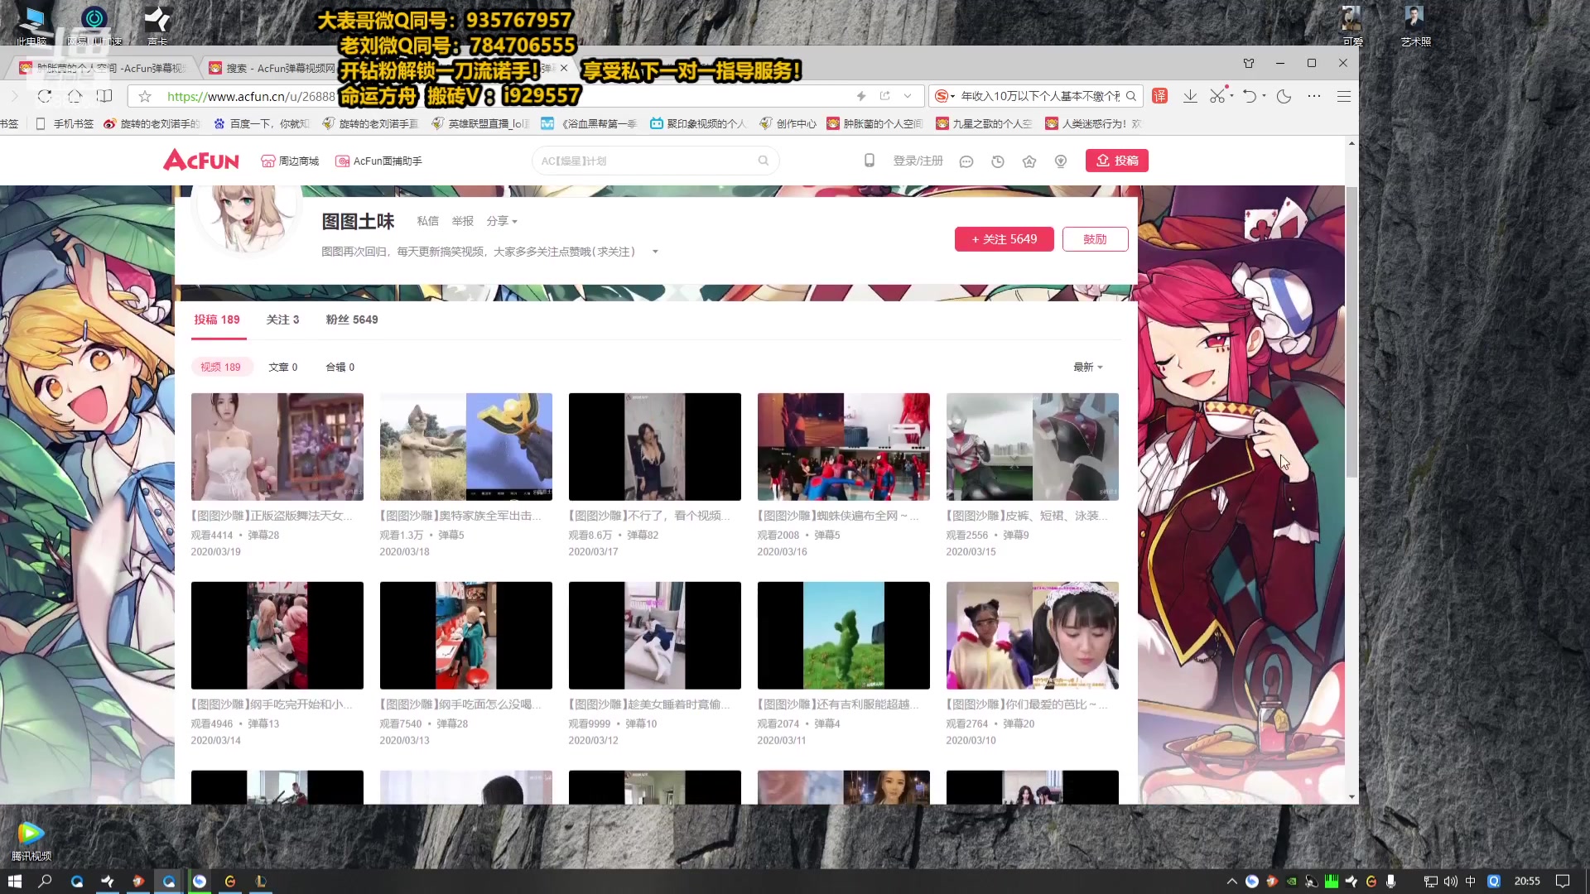Open the AcFun favorites star icon
The width and height of the screenshot is (1590, 894).
pos(1029,161)
